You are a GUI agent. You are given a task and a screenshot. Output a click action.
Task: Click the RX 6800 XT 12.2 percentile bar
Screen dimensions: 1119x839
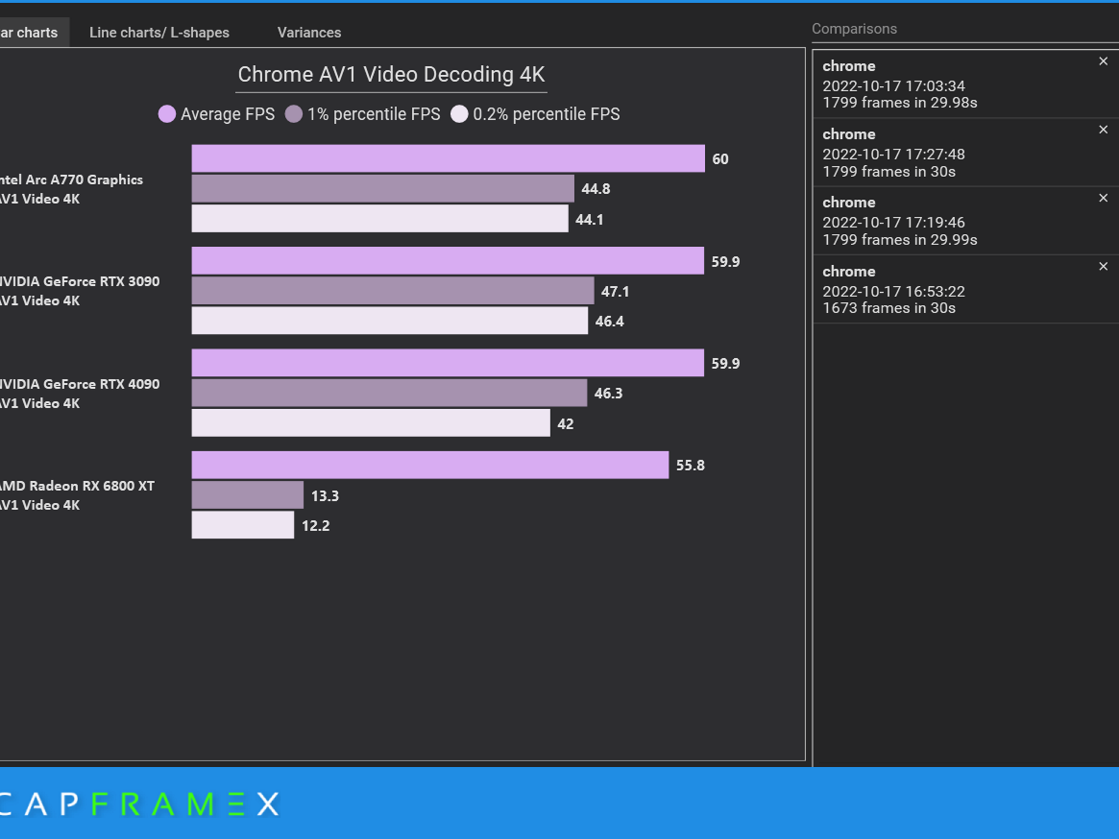[243, 525]
